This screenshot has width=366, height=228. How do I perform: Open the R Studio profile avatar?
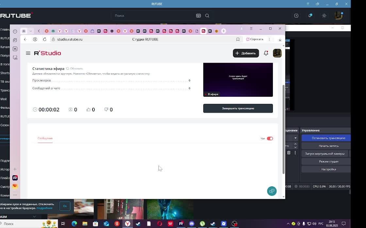pyautogui.click(x=277, y=53)
